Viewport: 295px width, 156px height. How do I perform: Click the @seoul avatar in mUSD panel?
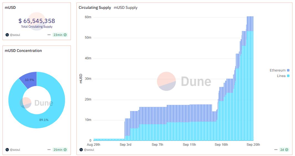click(x=7, y=35)
